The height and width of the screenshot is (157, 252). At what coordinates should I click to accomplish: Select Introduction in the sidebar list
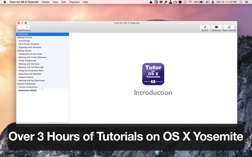pos(43,34)
